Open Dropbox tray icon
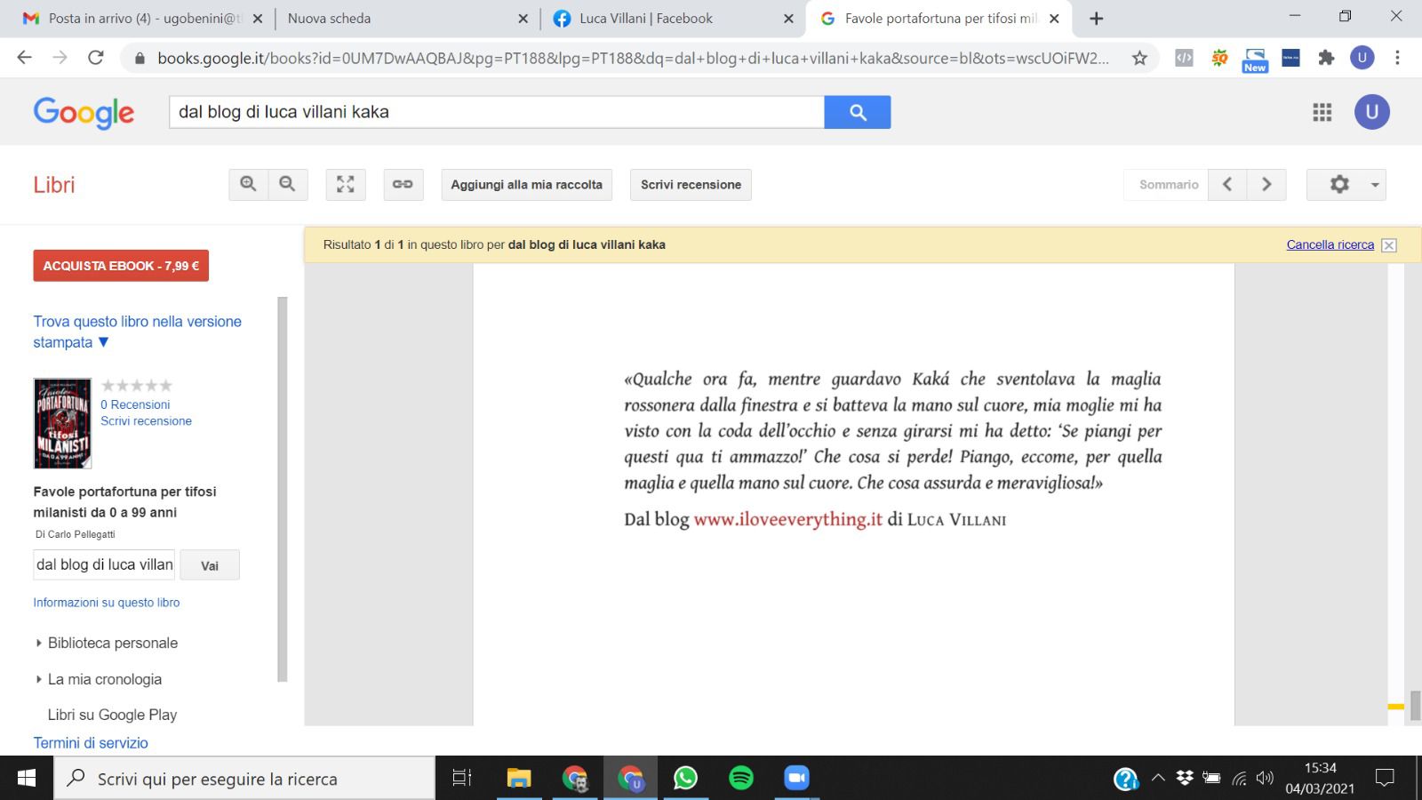1422x800 pixels. click(1185, 778)
